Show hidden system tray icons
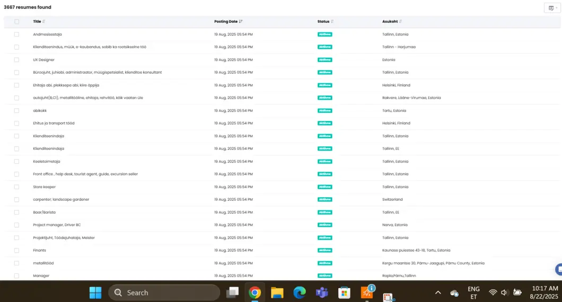 (438, 292)
